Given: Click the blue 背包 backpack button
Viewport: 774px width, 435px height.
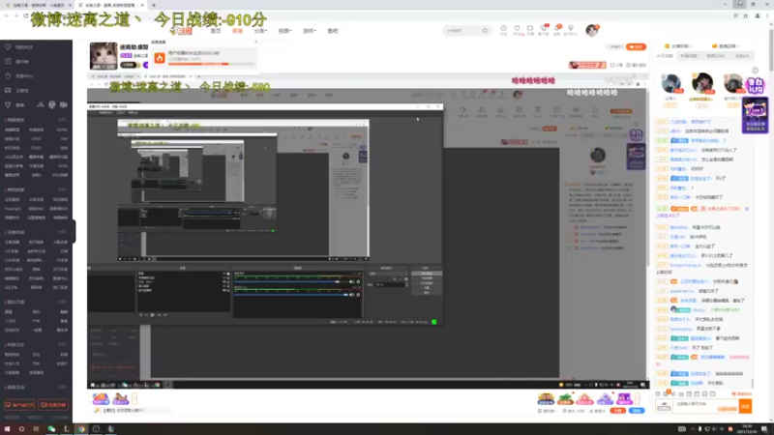Looking at the screenshot, I should 637,410.
